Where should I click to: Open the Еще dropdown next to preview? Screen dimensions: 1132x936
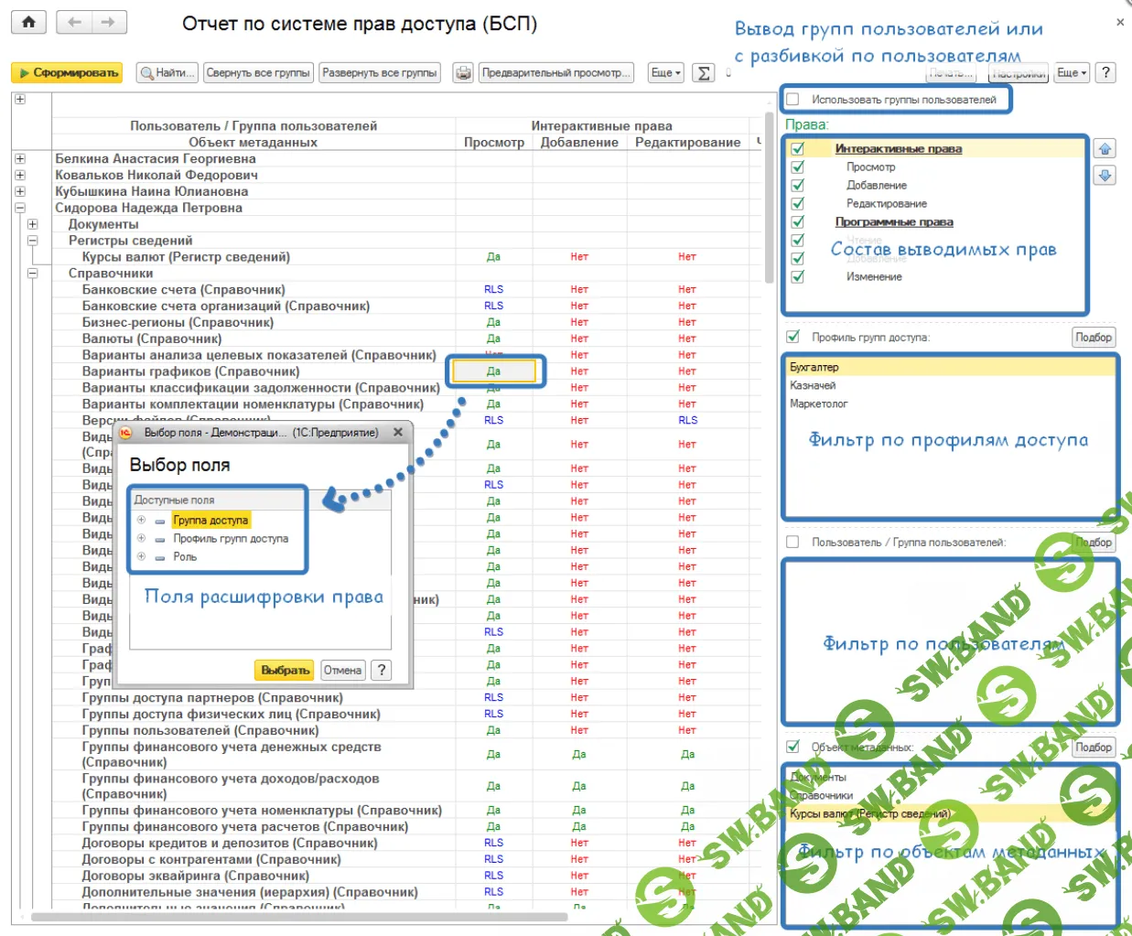(x=666, y=73)
